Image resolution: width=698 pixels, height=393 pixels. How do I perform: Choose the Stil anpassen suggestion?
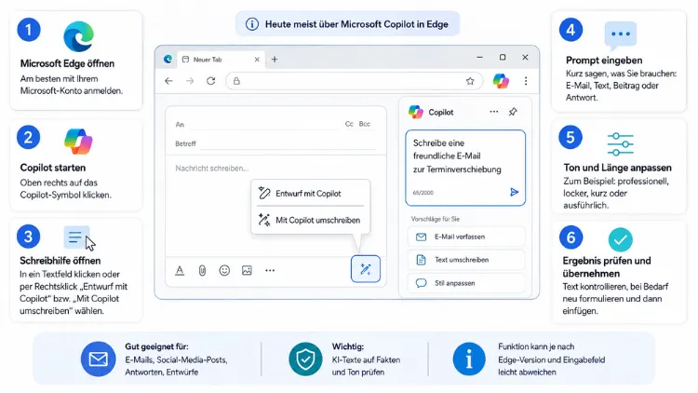click(466, 283)
